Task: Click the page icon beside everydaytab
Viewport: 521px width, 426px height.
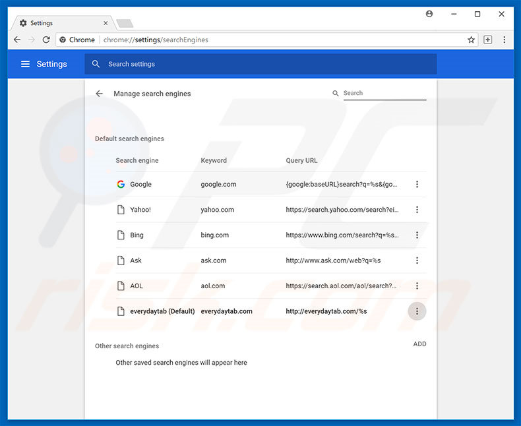Action: 121,311
